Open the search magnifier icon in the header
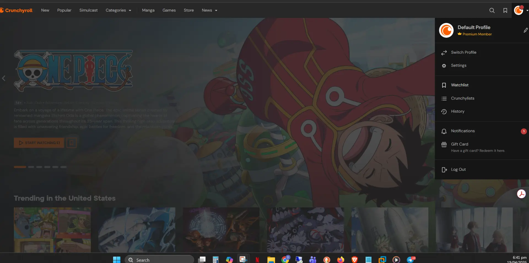This screenshot has height=263, width=529. point(492,10)
